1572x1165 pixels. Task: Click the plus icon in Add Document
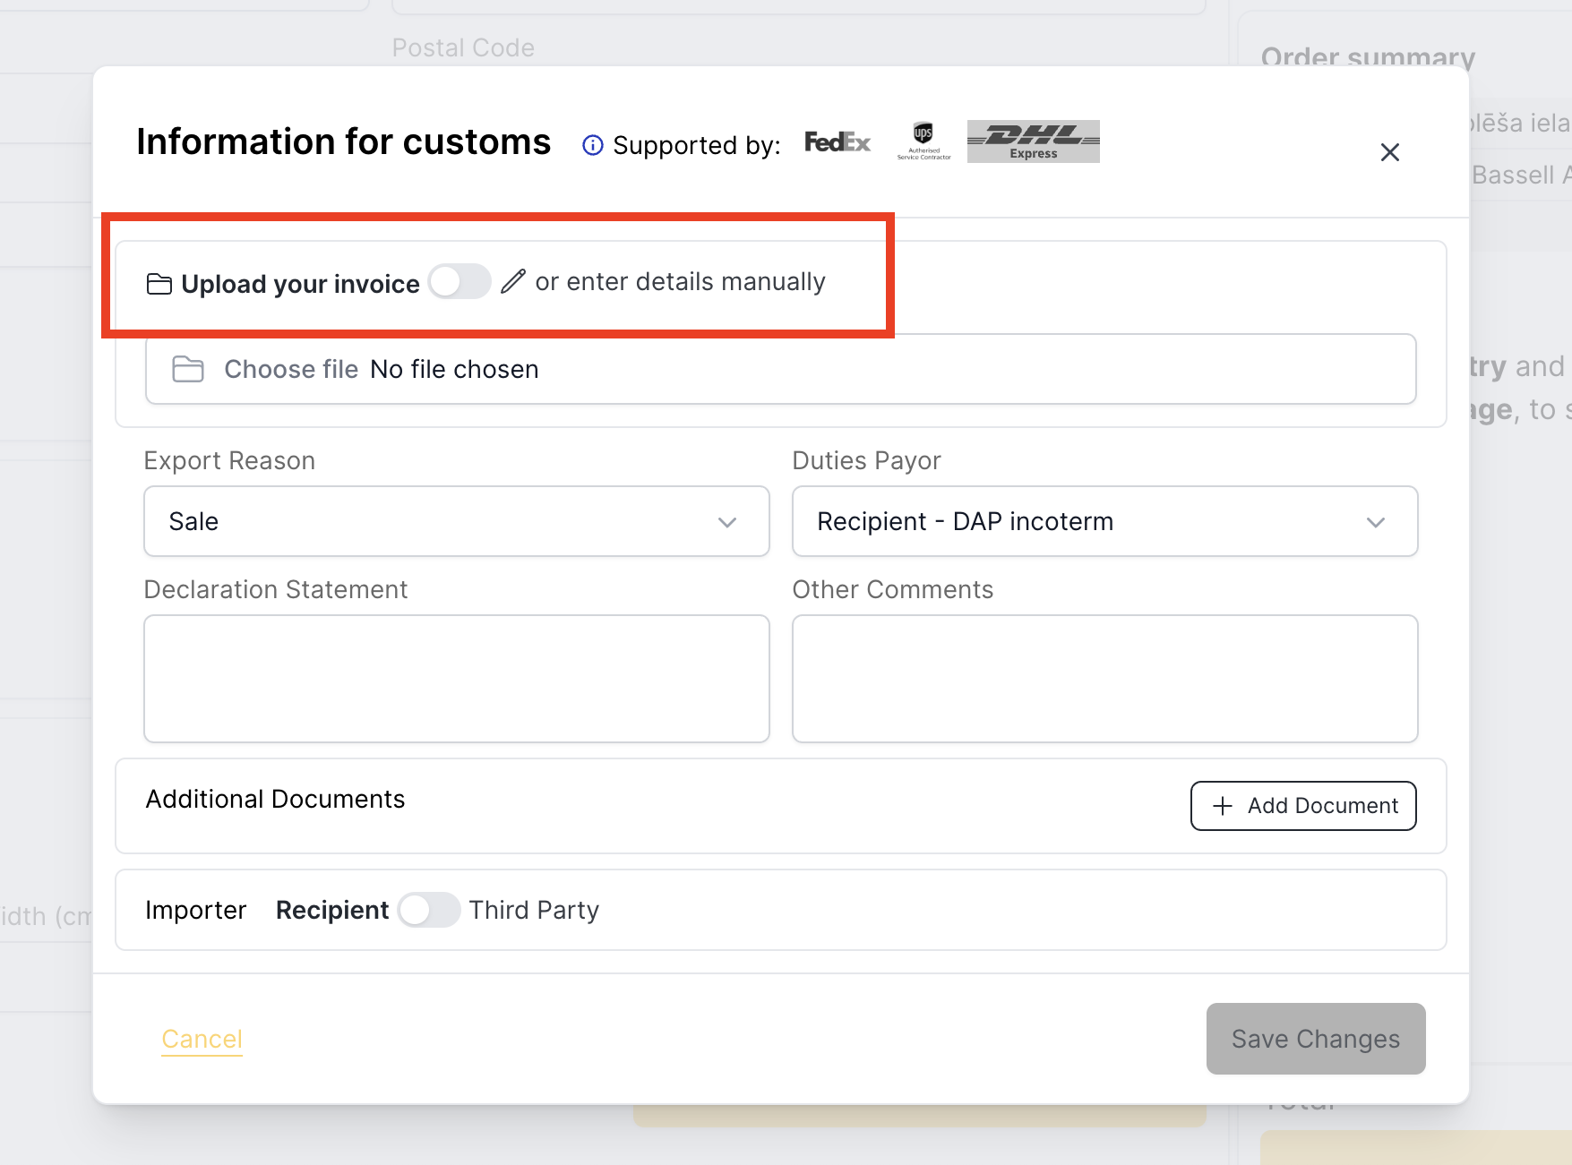click(x=1223, y=806)
